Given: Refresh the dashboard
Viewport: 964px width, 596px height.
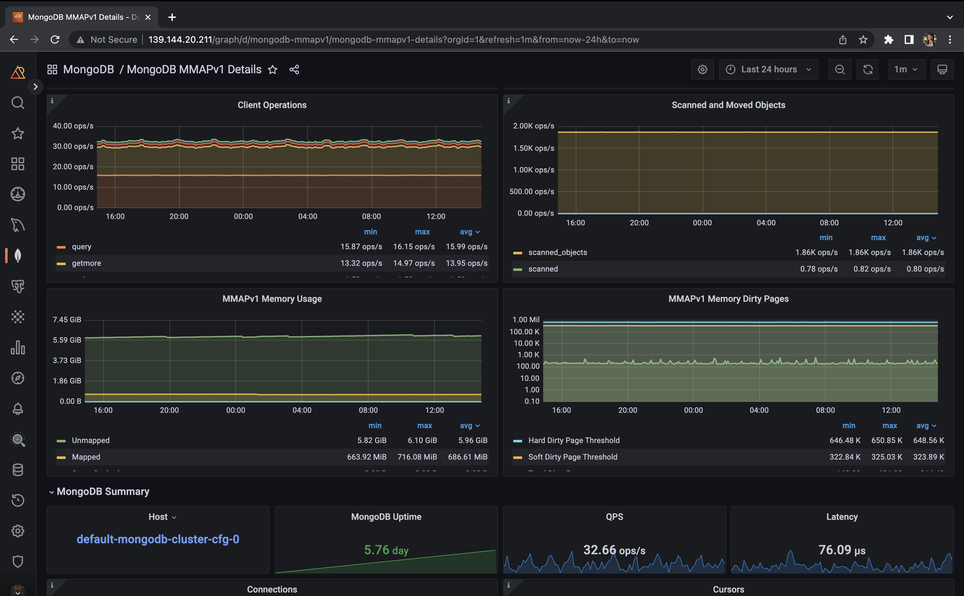Looking at the screenshot, I should [x=868, y=69].
